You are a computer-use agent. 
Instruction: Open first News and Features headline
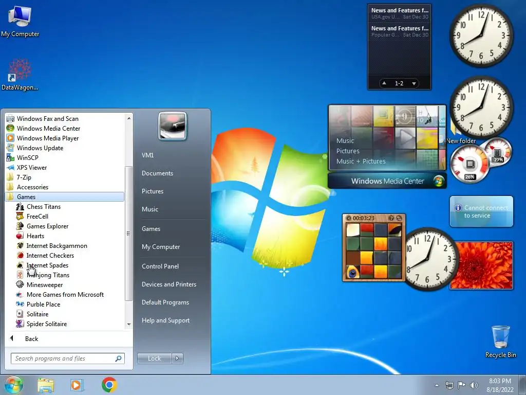pos(400,13)
